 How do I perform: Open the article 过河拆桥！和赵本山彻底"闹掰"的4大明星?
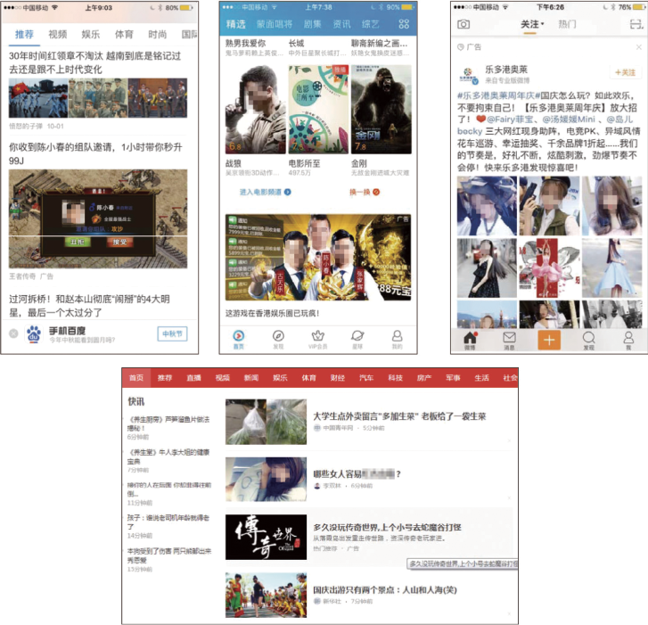pyautogui.click(x=90, y=306)
